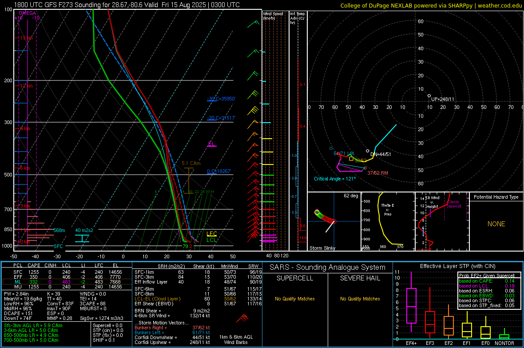Click the based on CAPE probability row
This screenshot has width=524, height=348.
click(487, 281)
